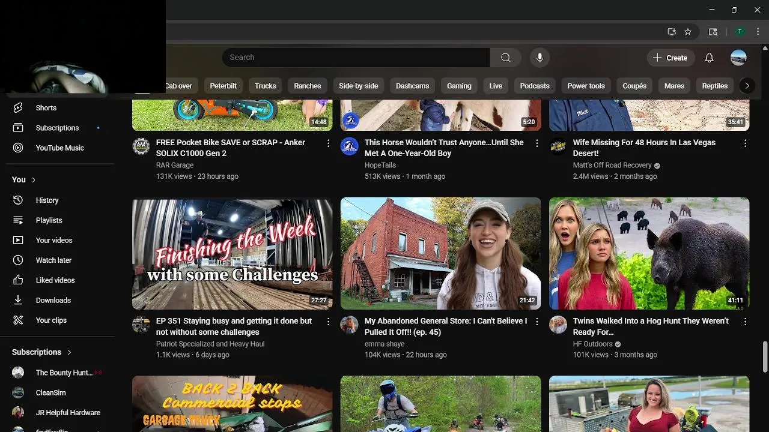Play the Abandoned General Store thumbnail

click(x=440, y=253)
